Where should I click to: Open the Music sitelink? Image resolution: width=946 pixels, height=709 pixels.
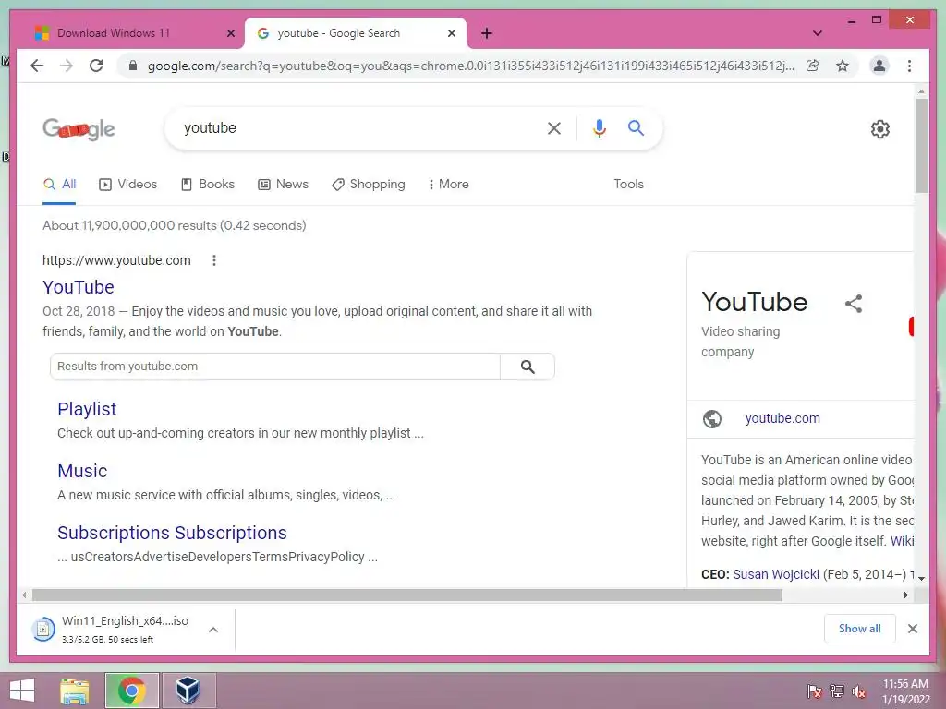[82, 471]
